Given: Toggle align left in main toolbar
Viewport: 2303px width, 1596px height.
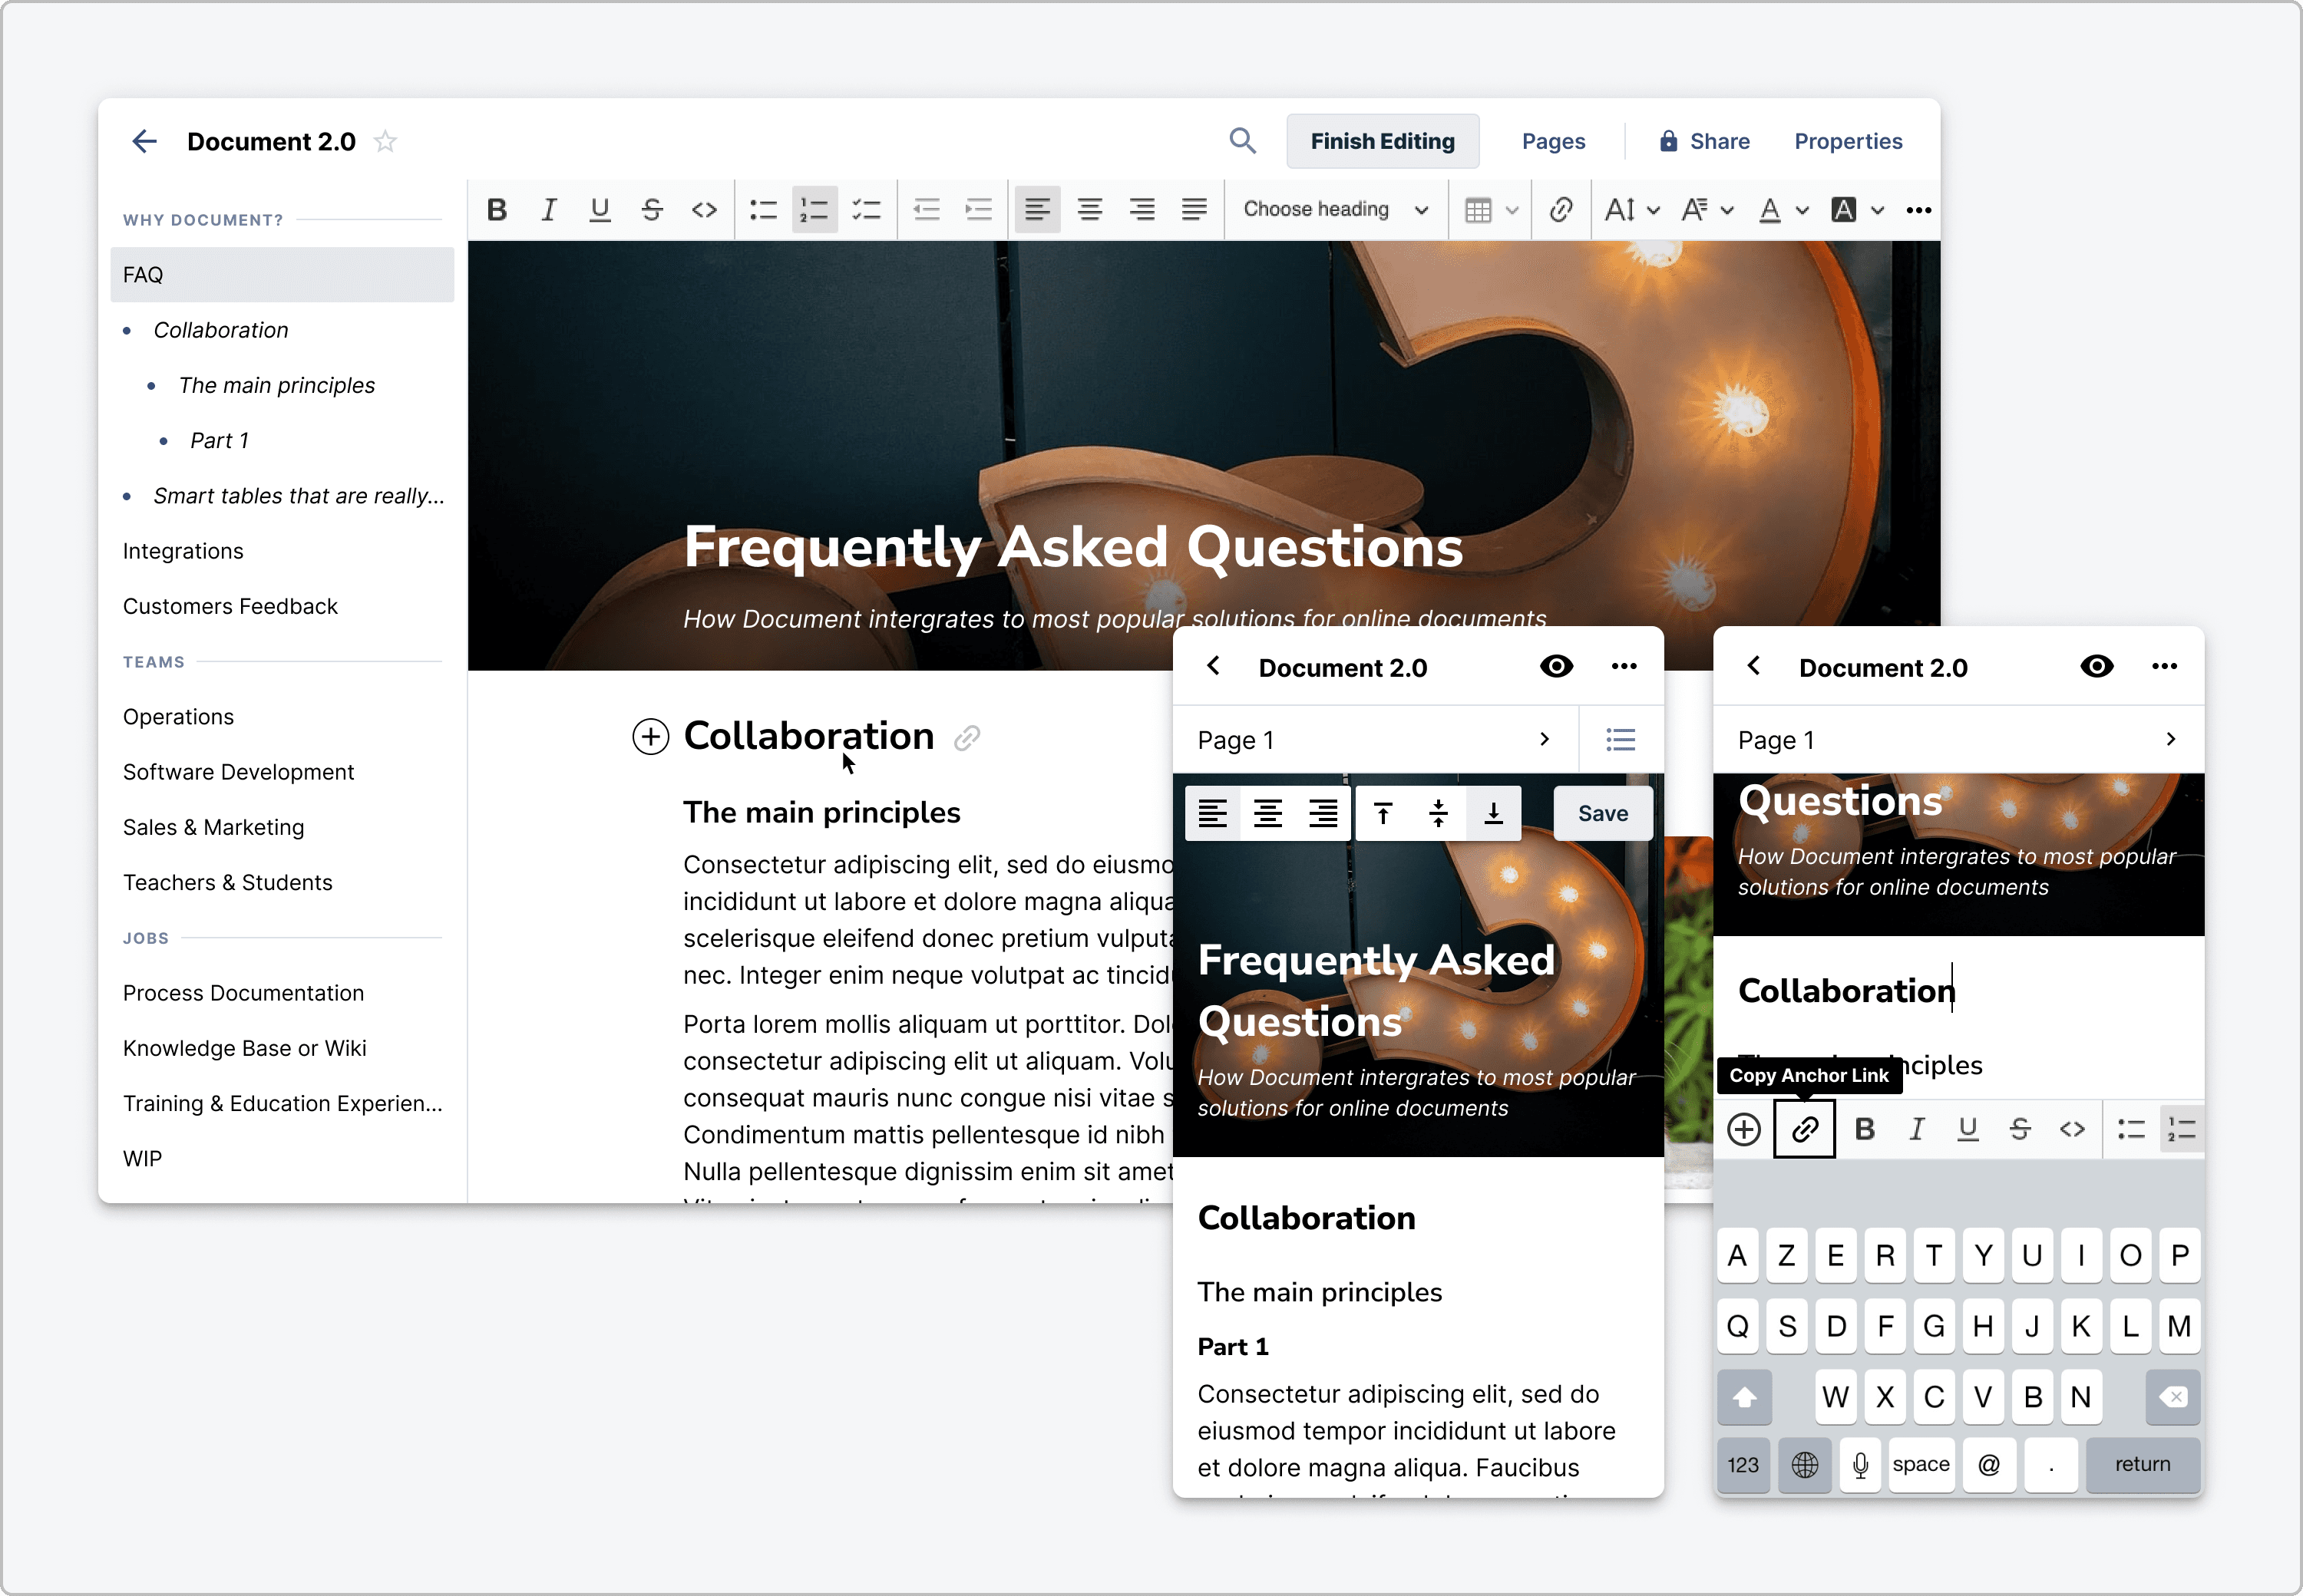Looking at the screenshot, I should click(1037, 210).
